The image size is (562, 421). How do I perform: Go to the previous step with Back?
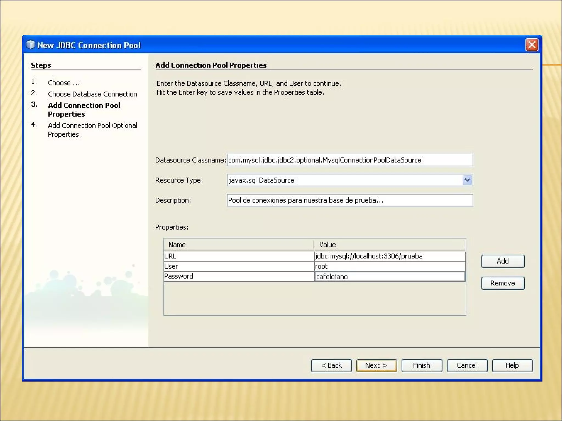click(x=331, y=365)
